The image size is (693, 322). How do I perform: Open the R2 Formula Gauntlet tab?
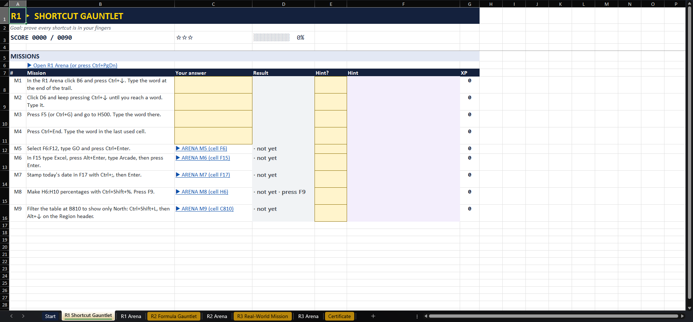tap(174, 316)
